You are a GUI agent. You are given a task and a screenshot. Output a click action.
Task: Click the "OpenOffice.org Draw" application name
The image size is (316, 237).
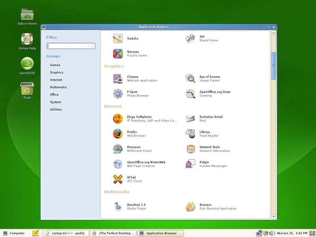[x=215, y=92]
